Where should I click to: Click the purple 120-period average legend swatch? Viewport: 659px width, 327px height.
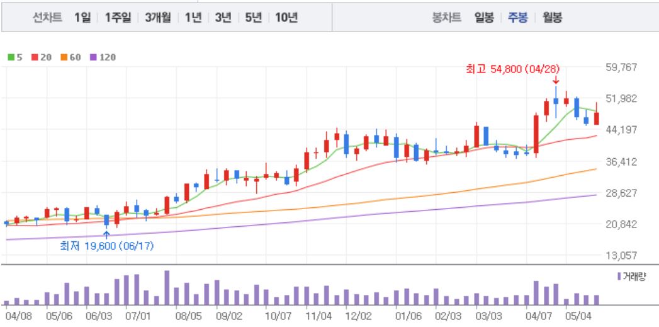[x=93, y=57]
